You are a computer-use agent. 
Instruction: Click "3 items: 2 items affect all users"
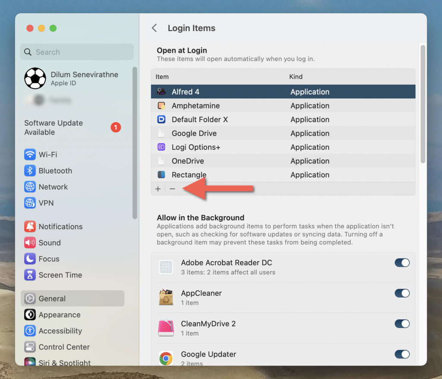pyautogui.click(x=228, y=272)
